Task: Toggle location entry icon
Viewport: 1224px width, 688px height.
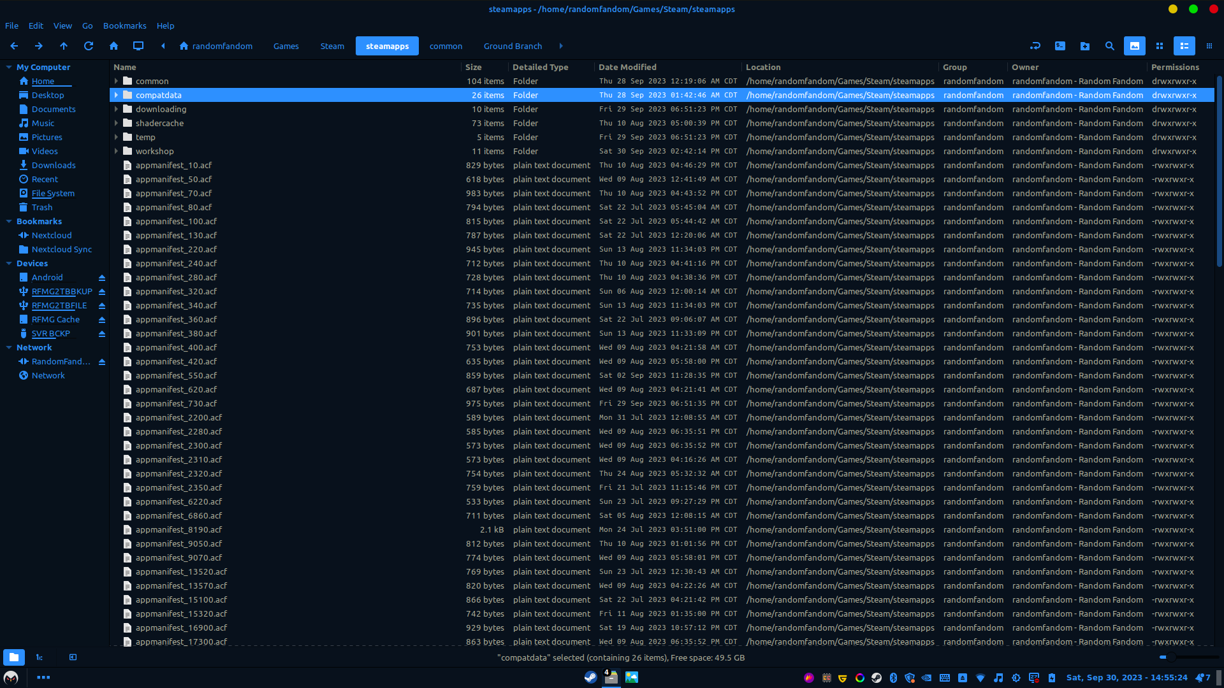Action: pyautogui.click(x=1035, y=46)
